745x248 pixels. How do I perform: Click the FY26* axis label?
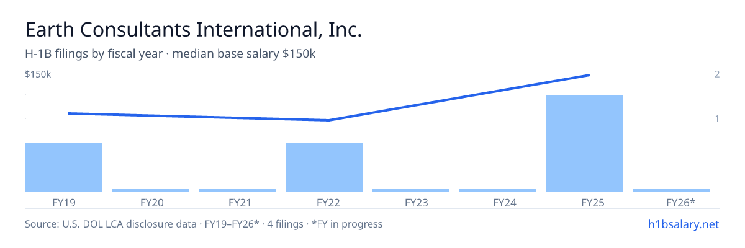pos(672,202)
